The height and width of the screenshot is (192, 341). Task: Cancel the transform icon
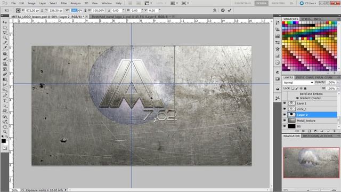point(223,10)
